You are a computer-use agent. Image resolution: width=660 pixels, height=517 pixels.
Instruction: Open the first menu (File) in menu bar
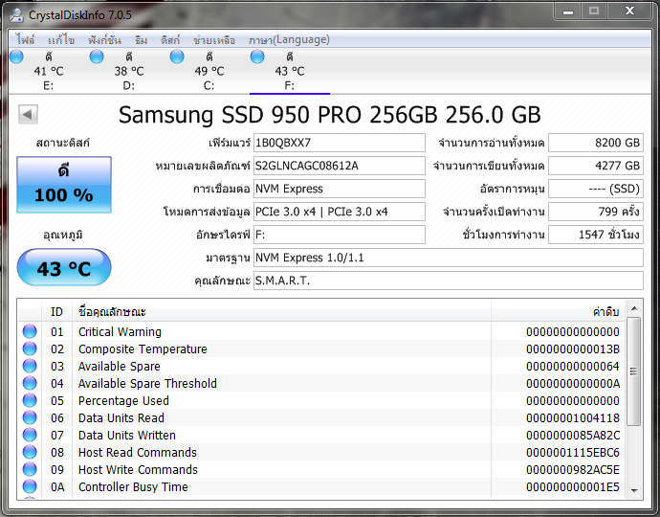pyautogui.click(x=26, y=40)
